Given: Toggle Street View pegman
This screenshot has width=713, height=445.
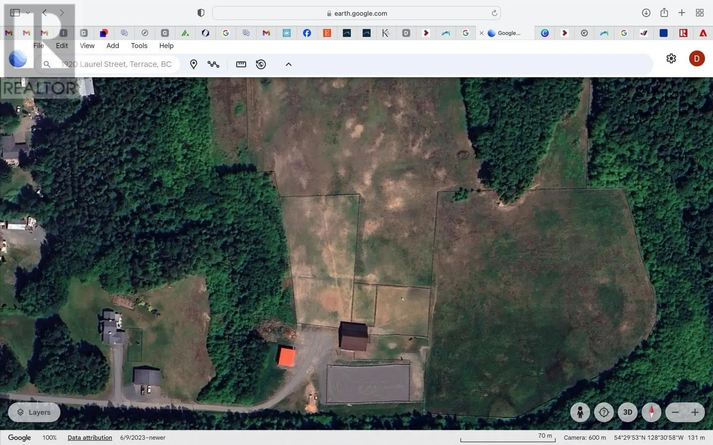Looking at the screenshot, I should (580, 412).
